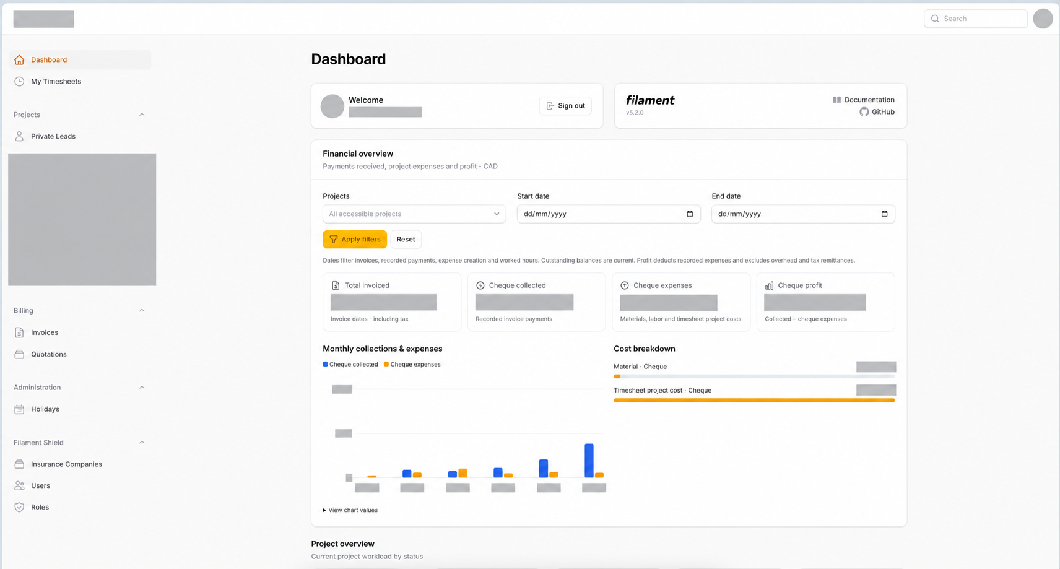The height and width of the screenshot is (569, 1060).
Task: Open the Documentation link
Action: click(863, 100)
